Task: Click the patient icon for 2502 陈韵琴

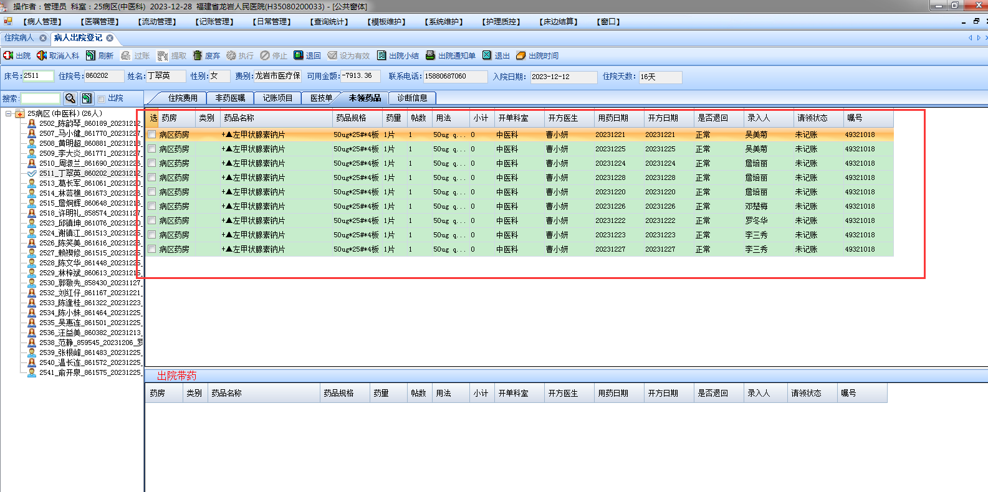Action: click(x=32, y=123)
